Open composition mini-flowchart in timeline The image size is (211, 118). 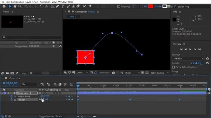[42, 84]
